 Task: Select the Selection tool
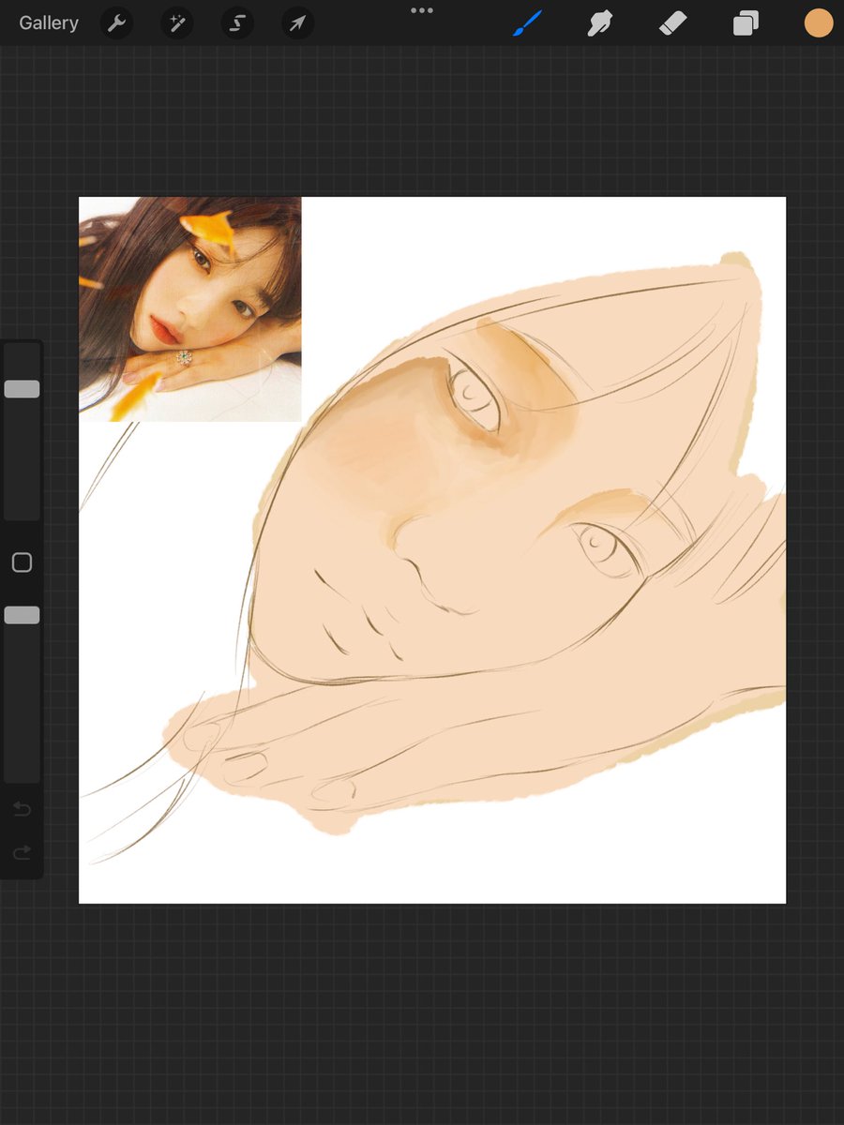(236, 23)
